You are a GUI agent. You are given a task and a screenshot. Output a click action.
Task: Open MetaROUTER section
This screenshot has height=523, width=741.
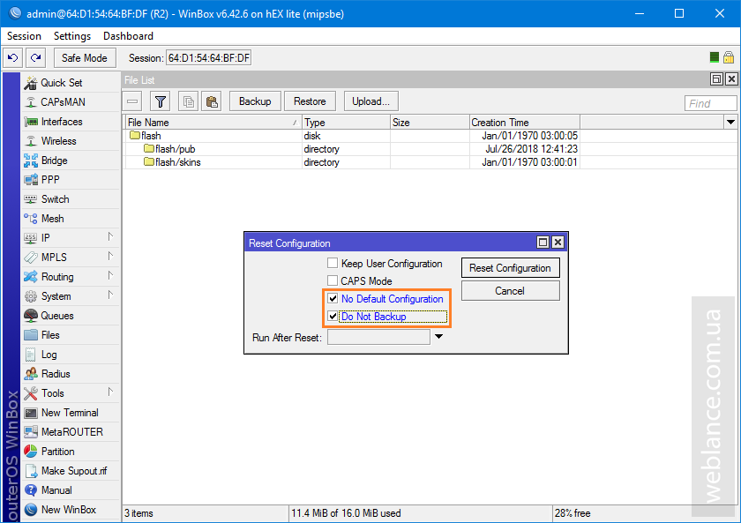71,432
